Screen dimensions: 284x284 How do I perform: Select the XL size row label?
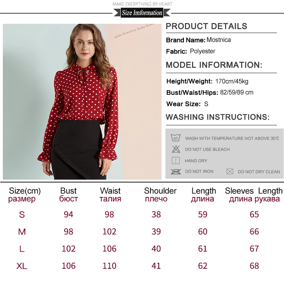(x=22, y=266)
